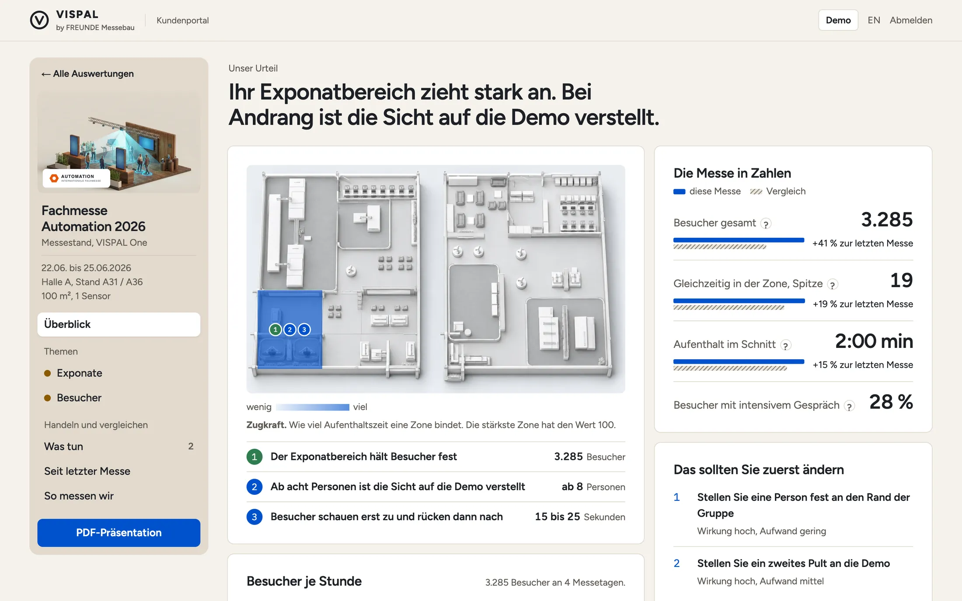Click Halle A, Stand A31 / A36 text
The image size is (962, 601).
(92, 282)
